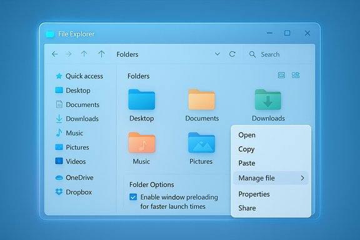Viewport: 360px width, 240px height.
Task: Click the Music label under orange folder
Action: [x=141, y=161]
